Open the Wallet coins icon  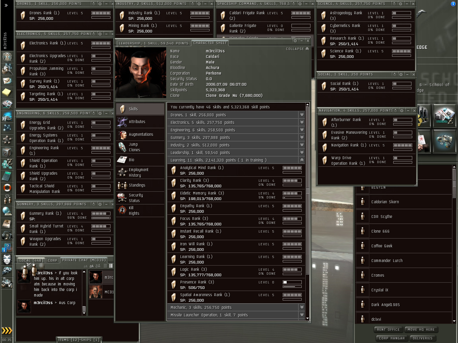pos(7,164)
